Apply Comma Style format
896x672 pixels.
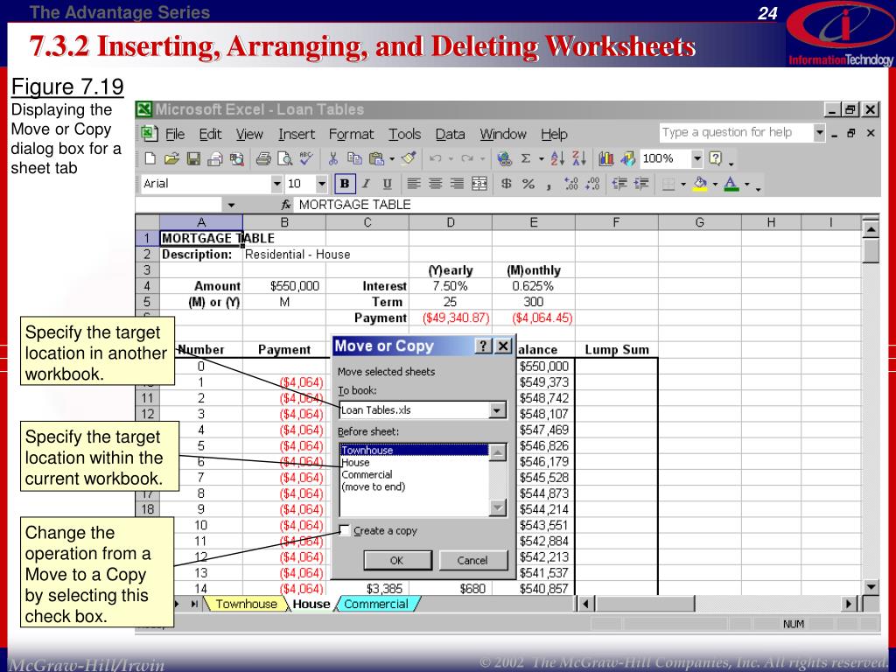(x=549, y=185)
